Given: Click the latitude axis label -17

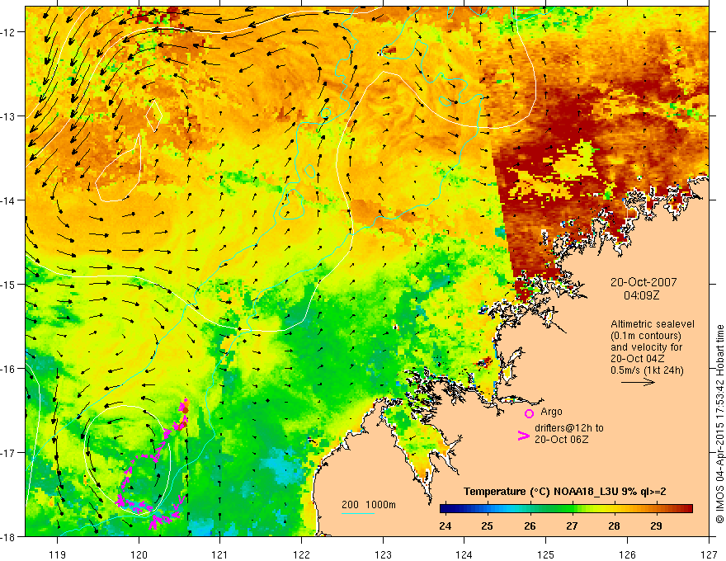Looking at the screenshot, I should coord(9,453).
